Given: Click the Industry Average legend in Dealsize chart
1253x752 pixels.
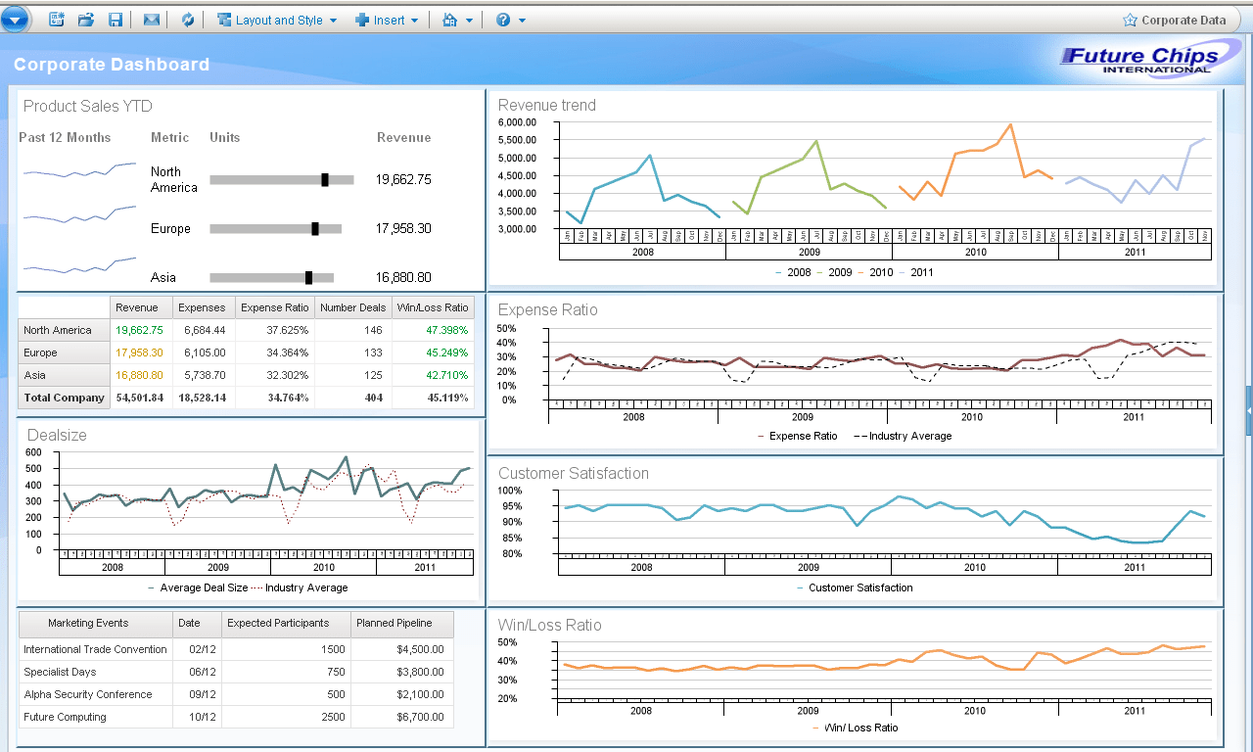Looking at the screenshot, I should coord(305,587).
